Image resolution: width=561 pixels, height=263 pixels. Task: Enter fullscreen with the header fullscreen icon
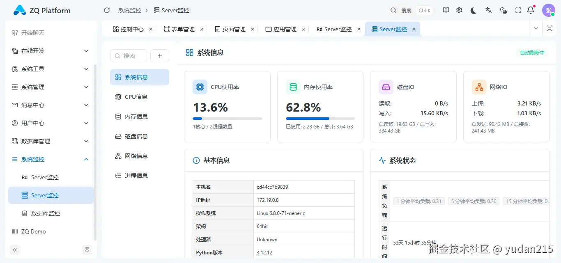coord(518,10)
